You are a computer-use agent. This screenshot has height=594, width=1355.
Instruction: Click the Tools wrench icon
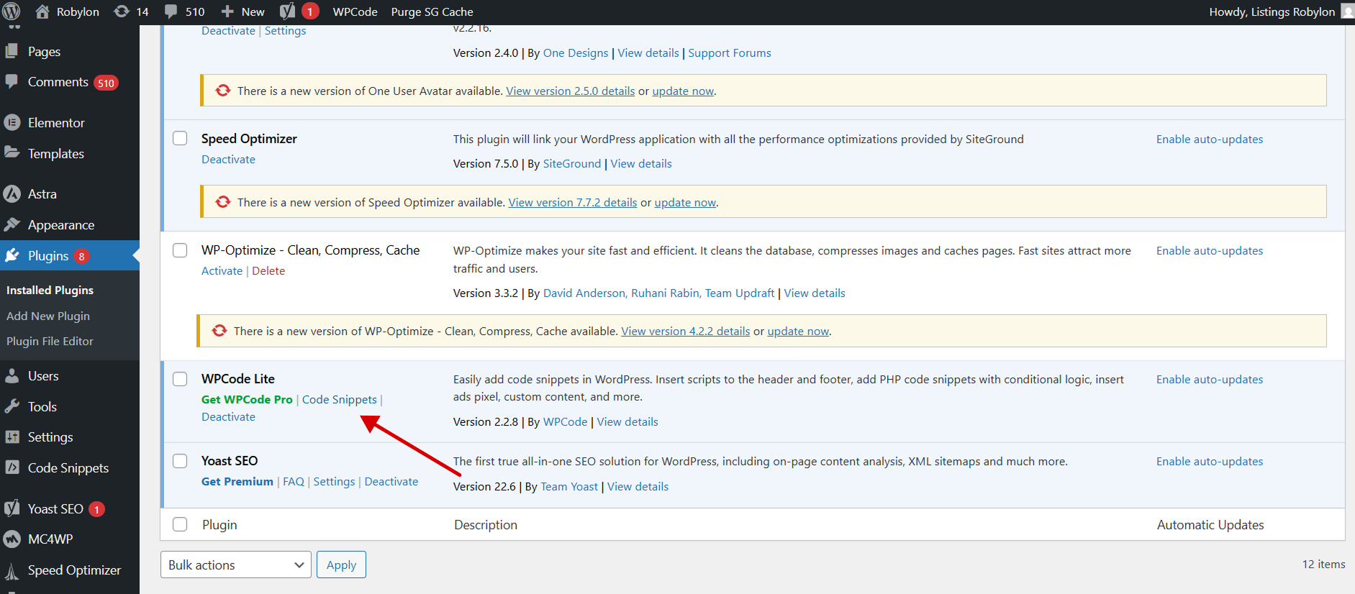pyautogui.click(x=12, y=407)
